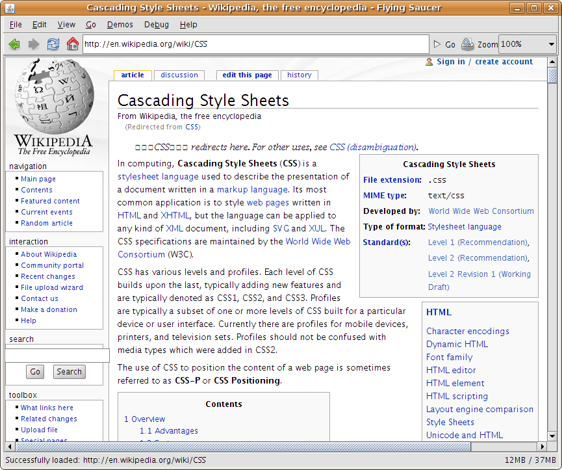Viewport: 562px width, 470px height.
Task: Open the Demos menu
Action: click(120, 25)
